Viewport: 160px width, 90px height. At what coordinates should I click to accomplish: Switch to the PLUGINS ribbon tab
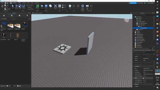coord(37,3)
